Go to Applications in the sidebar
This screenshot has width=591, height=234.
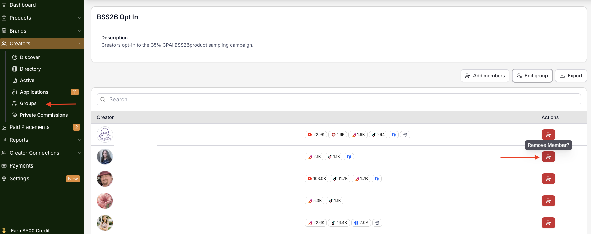34,92
